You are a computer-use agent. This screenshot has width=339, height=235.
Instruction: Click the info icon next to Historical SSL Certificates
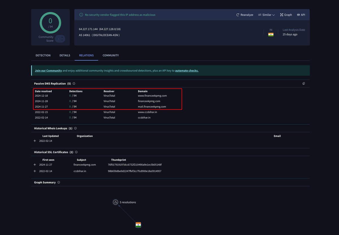point(76,152)
